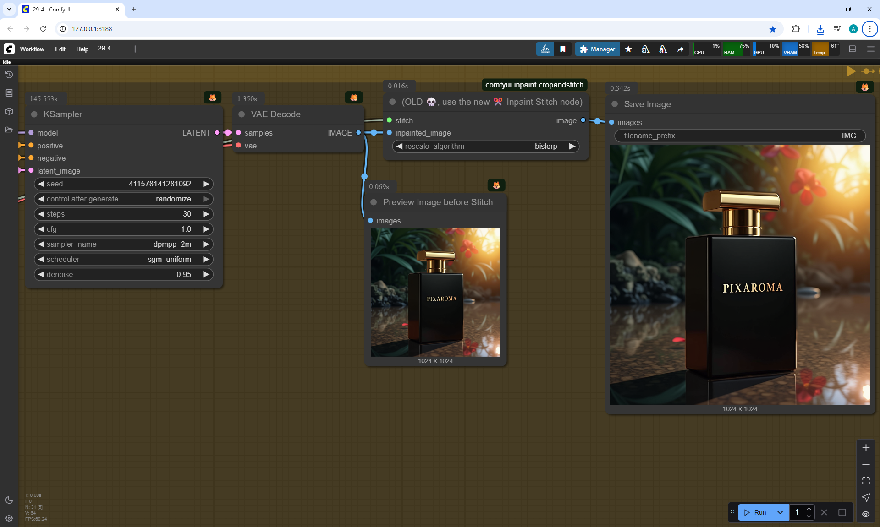Open the queue history sidebar icon

pos(9,75)
